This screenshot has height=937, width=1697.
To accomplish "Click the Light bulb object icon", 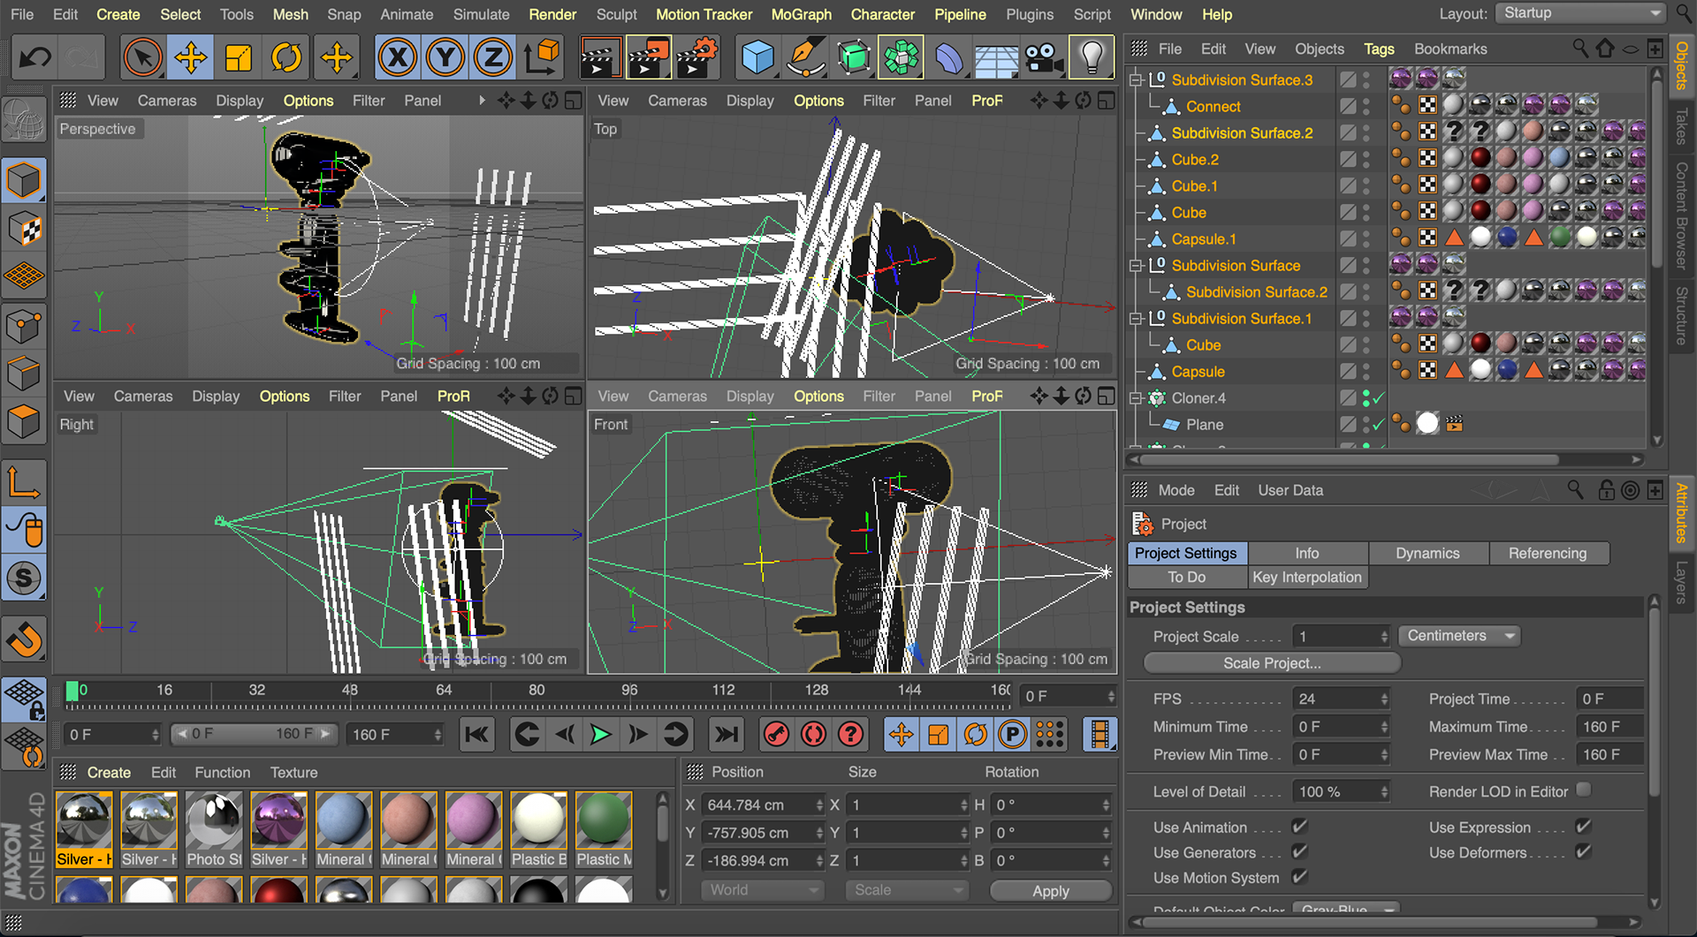I will [1092, 58].
